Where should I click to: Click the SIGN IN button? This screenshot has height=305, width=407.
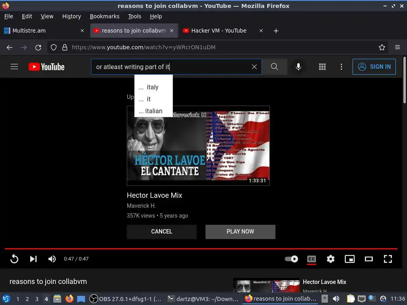click(374, 67)
